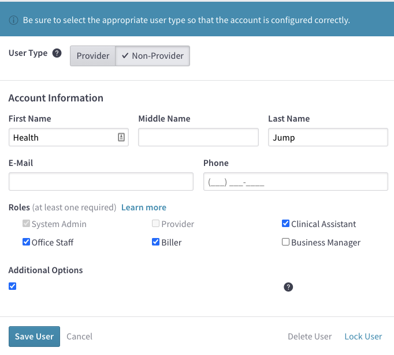Select the Non-Provider user type

point(153,56)
